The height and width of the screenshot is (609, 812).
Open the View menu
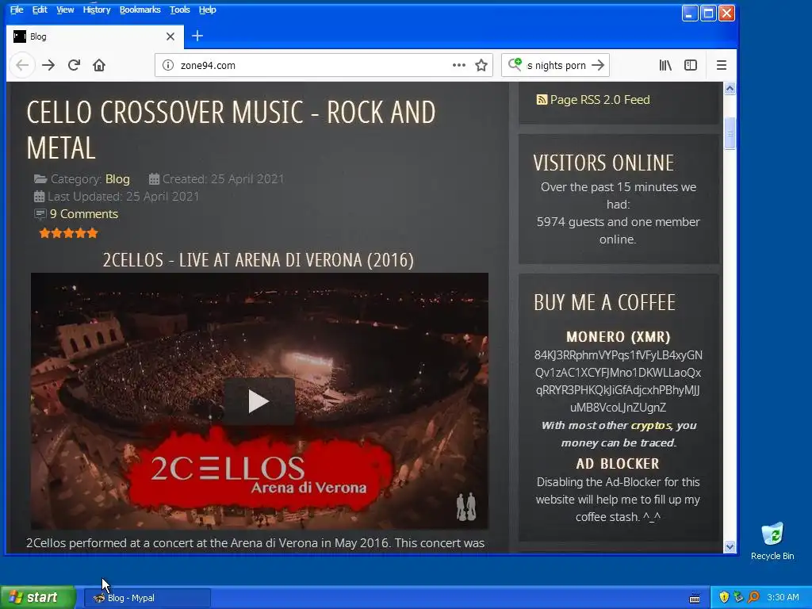(65, 10)
